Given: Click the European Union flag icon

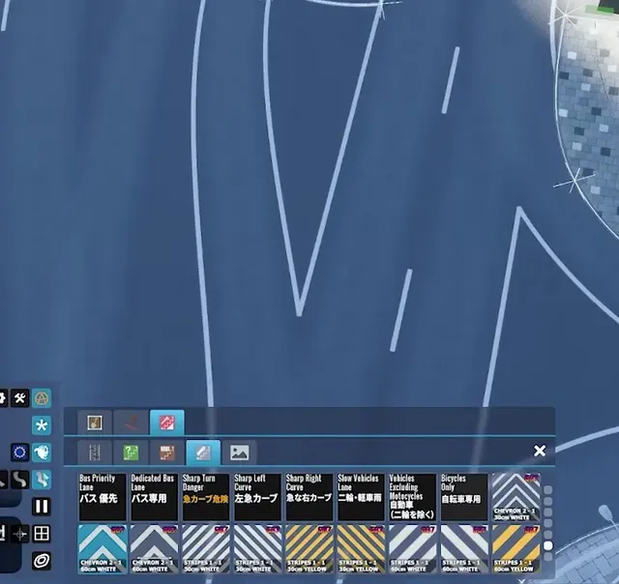Looking at the screenshot, I should coord(19,452).
